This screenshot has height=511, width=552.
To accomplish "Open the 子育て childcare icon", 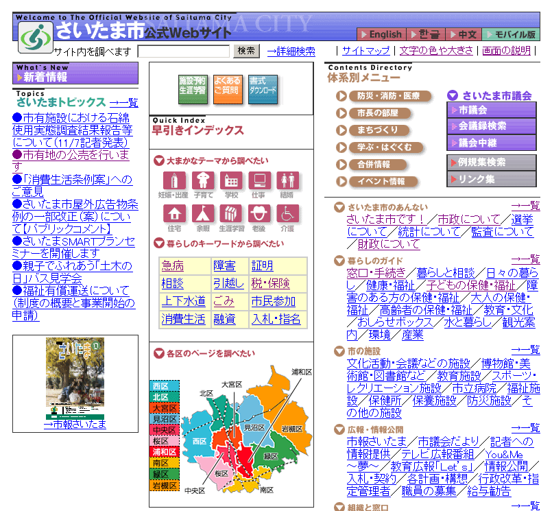I will [x=202, y=181].
